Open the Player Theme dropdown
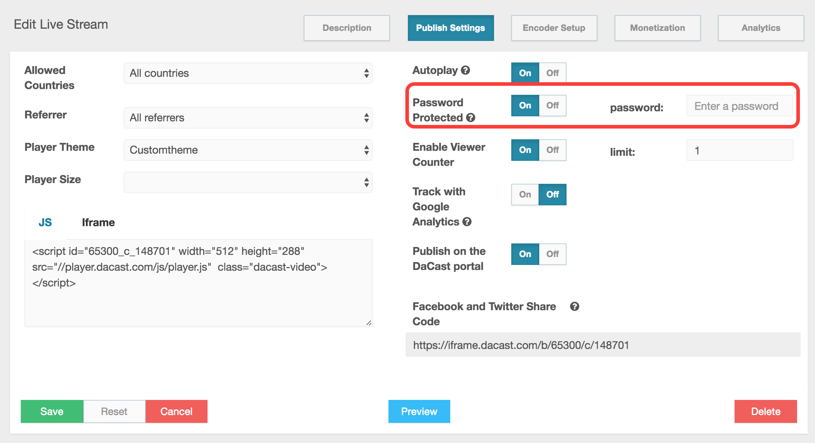 coord(248,150)
